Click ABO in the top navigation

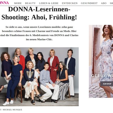pos(104,3)
